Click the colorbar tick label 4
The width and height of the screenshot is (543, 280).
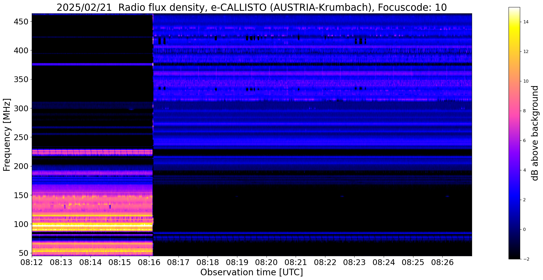point(525,170)
